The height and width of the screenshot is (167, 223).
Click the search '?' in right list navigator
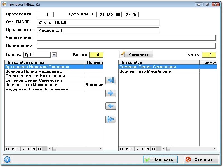tap(137, 149)
